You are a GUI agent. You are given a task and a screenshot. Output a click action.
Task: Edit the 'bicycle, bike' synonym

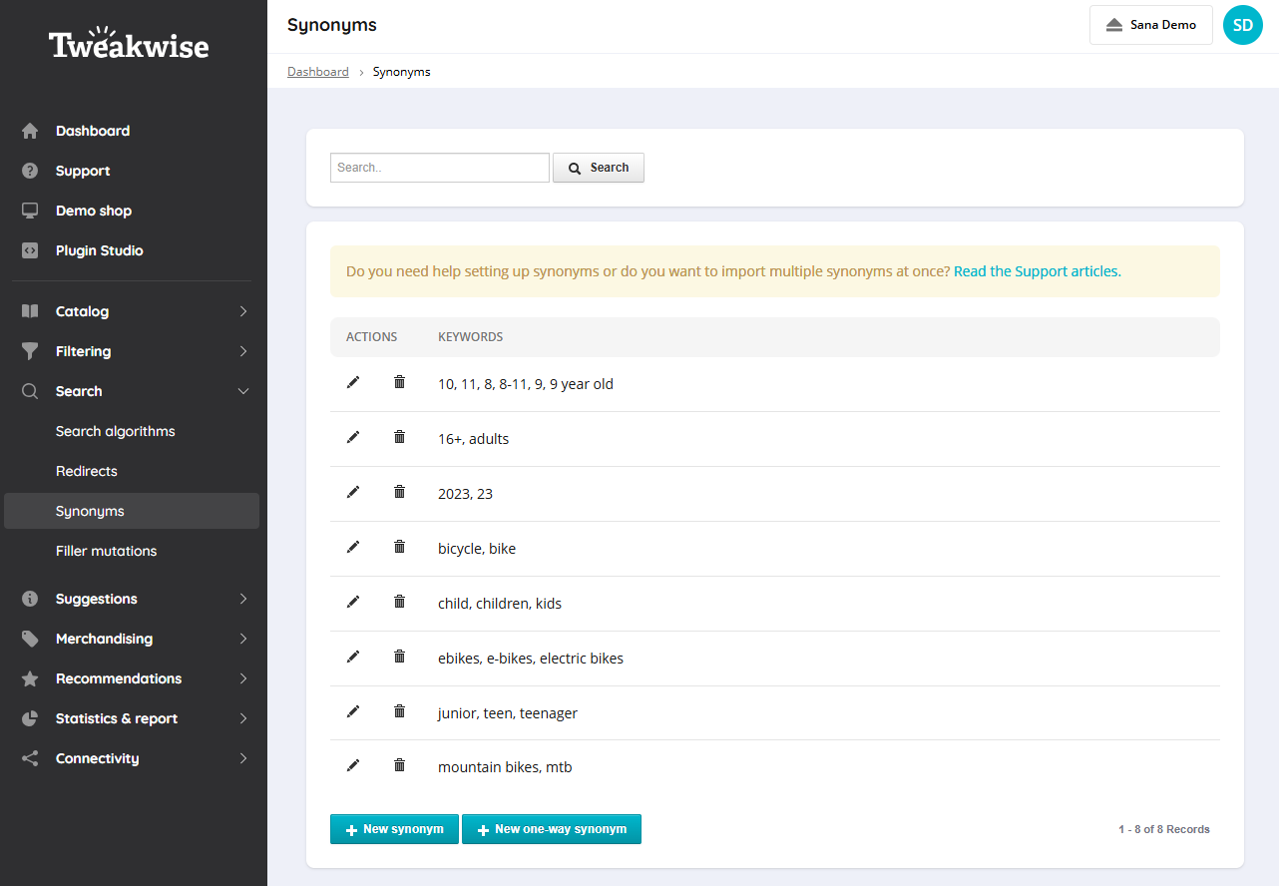tap(352, 547)
